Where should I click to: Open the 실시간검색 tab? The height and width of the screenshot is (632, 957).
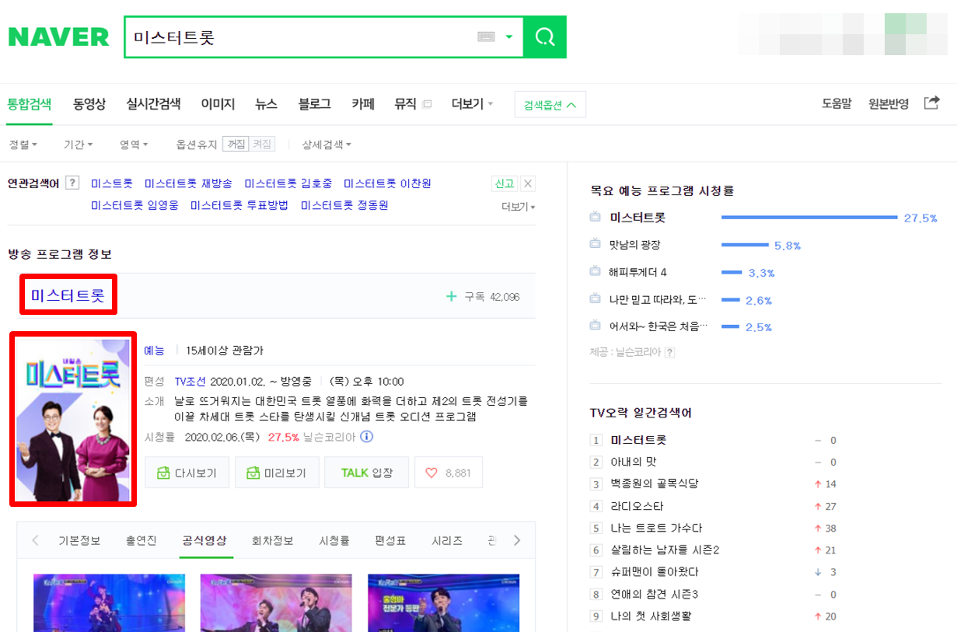click(x=153, y=103)
